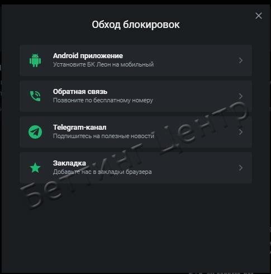Expand the Обратная связь chevron arrow
Image resolution: width=271 pixels, height=274 pixels.
(240, 96)
